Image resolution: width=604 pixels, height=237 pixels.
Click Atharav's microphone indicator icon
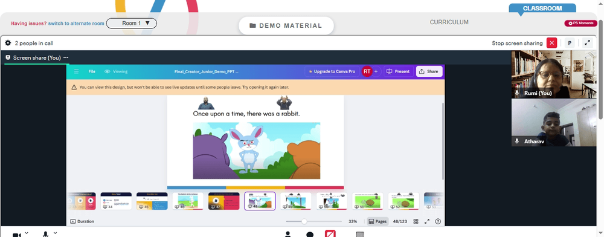pyautogui.click(x=518, y=141)
